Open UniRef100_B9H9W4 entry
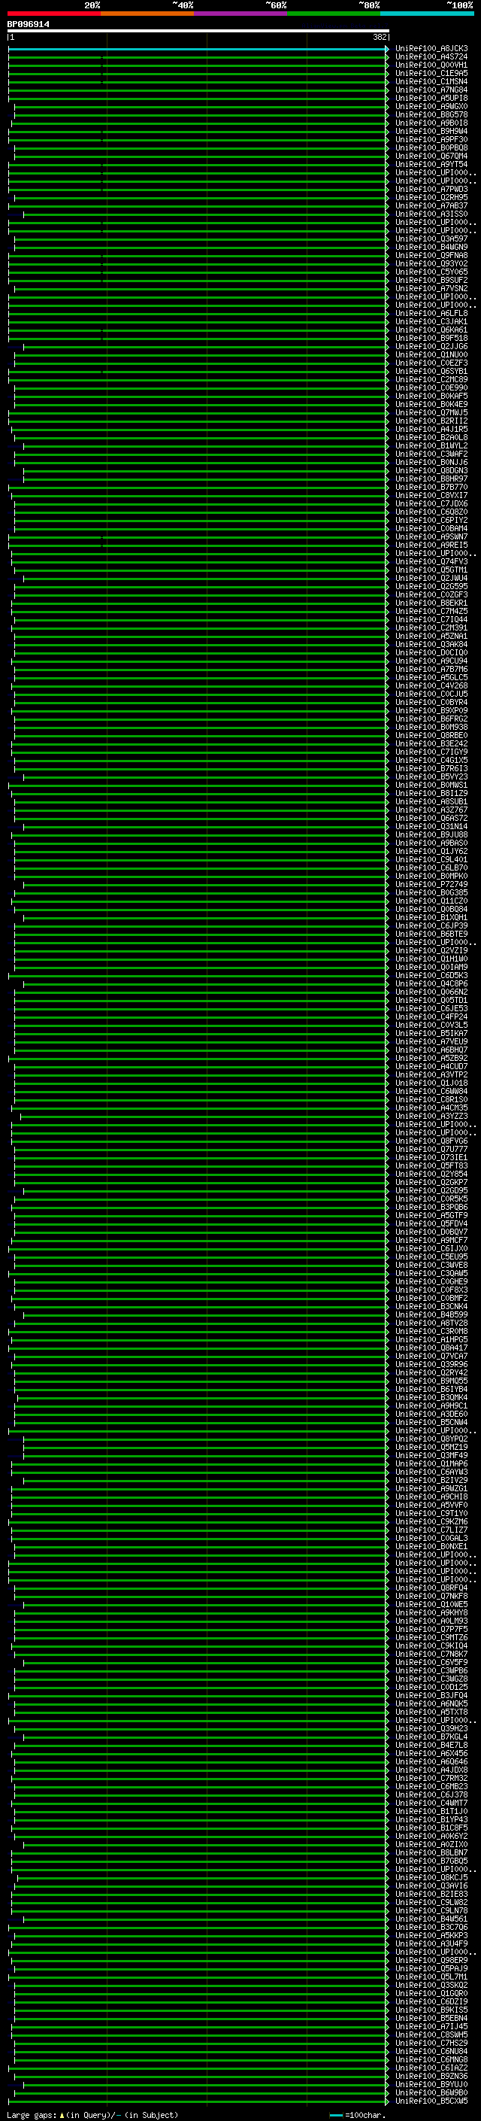This screenshot has width=481, height=2121. click(431, 131)
